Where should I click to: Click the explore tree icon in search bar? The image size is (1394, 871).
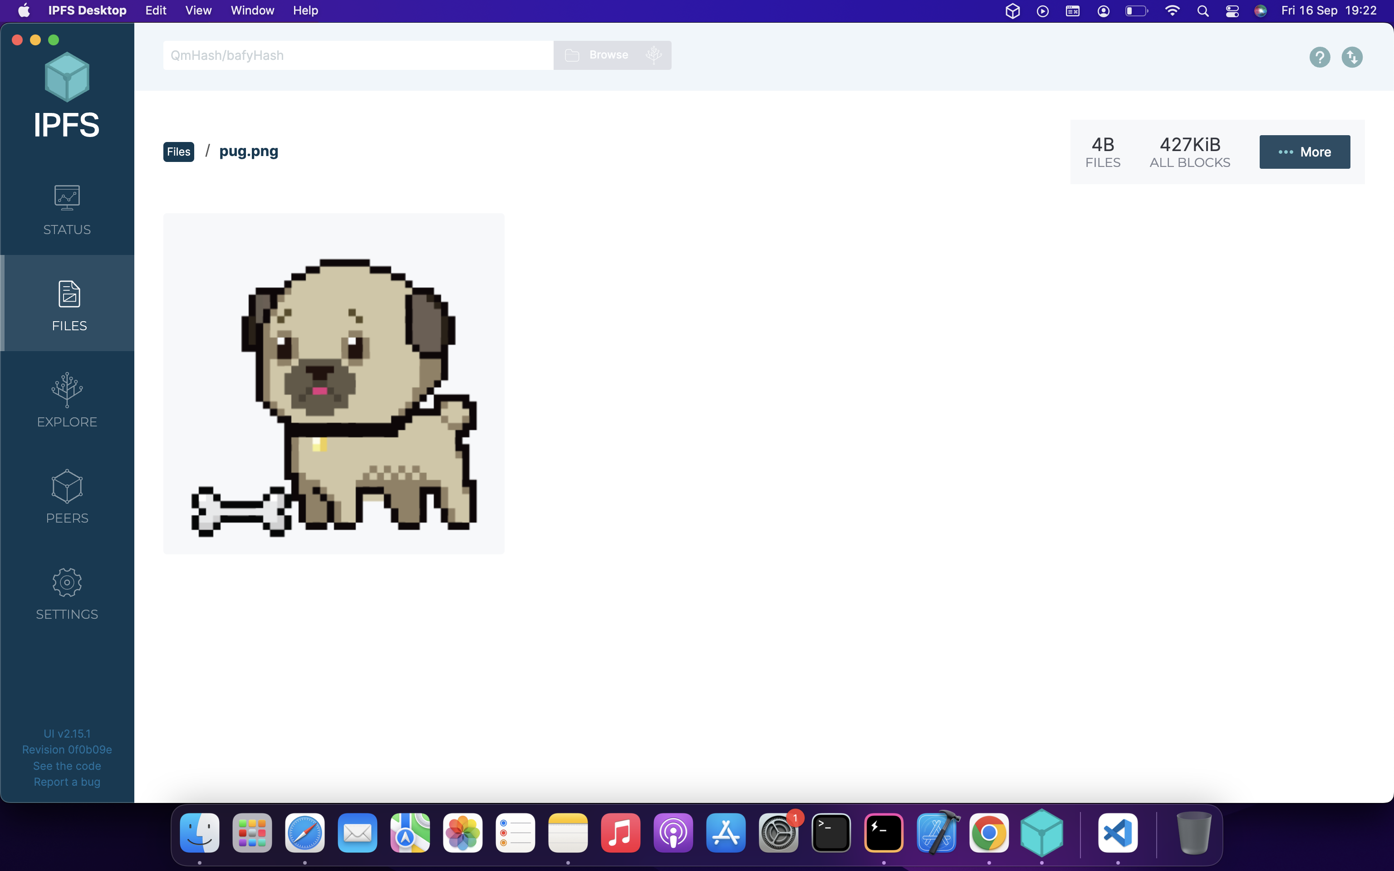pyautogui.click(x=654, y=55)
